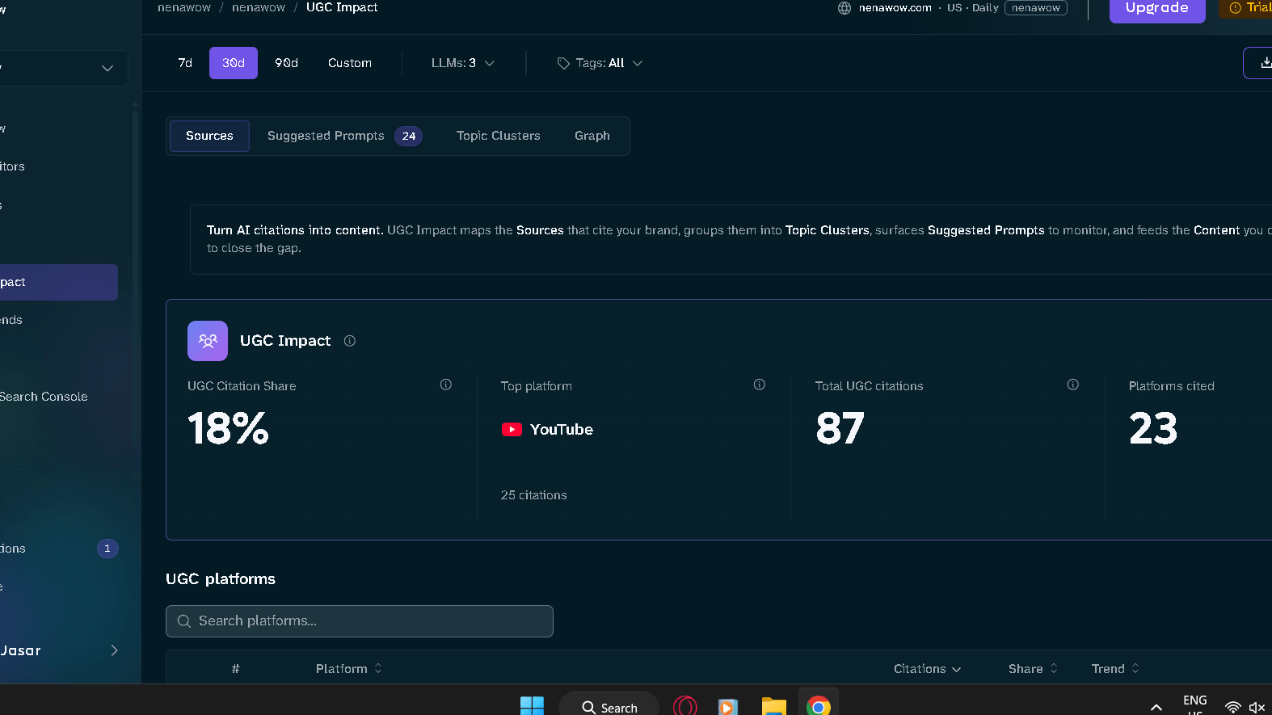Click the muted volume icon in tray

pos(1257,708)
